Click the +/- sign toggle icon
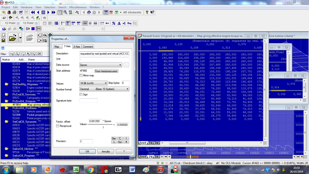Image resolution: width=309 pixels, height=174 pixels. click(x=108, y=23)
